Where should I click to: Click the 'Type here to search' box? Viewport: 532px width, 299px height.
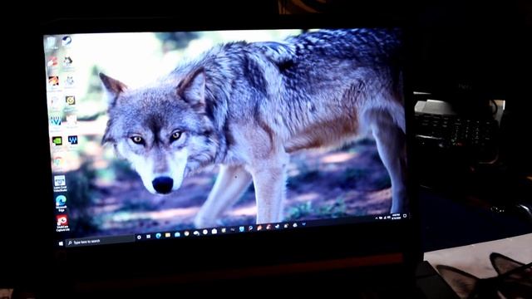pos(100,240)
